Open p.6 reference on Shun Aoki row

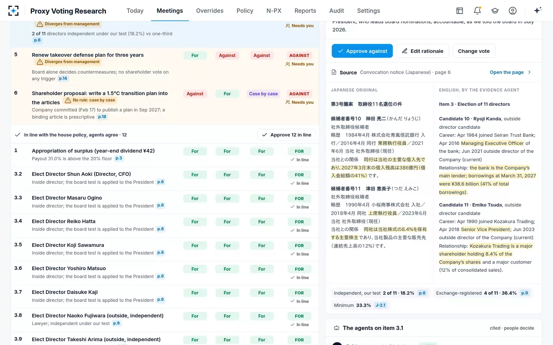tap(161, 182)
